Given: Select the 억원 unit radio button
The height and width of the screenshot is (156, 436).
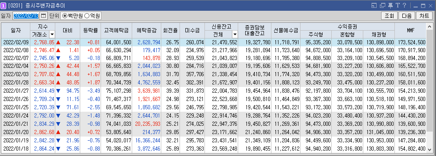Looking at the screenshot, I should click(x=87, y=16).
